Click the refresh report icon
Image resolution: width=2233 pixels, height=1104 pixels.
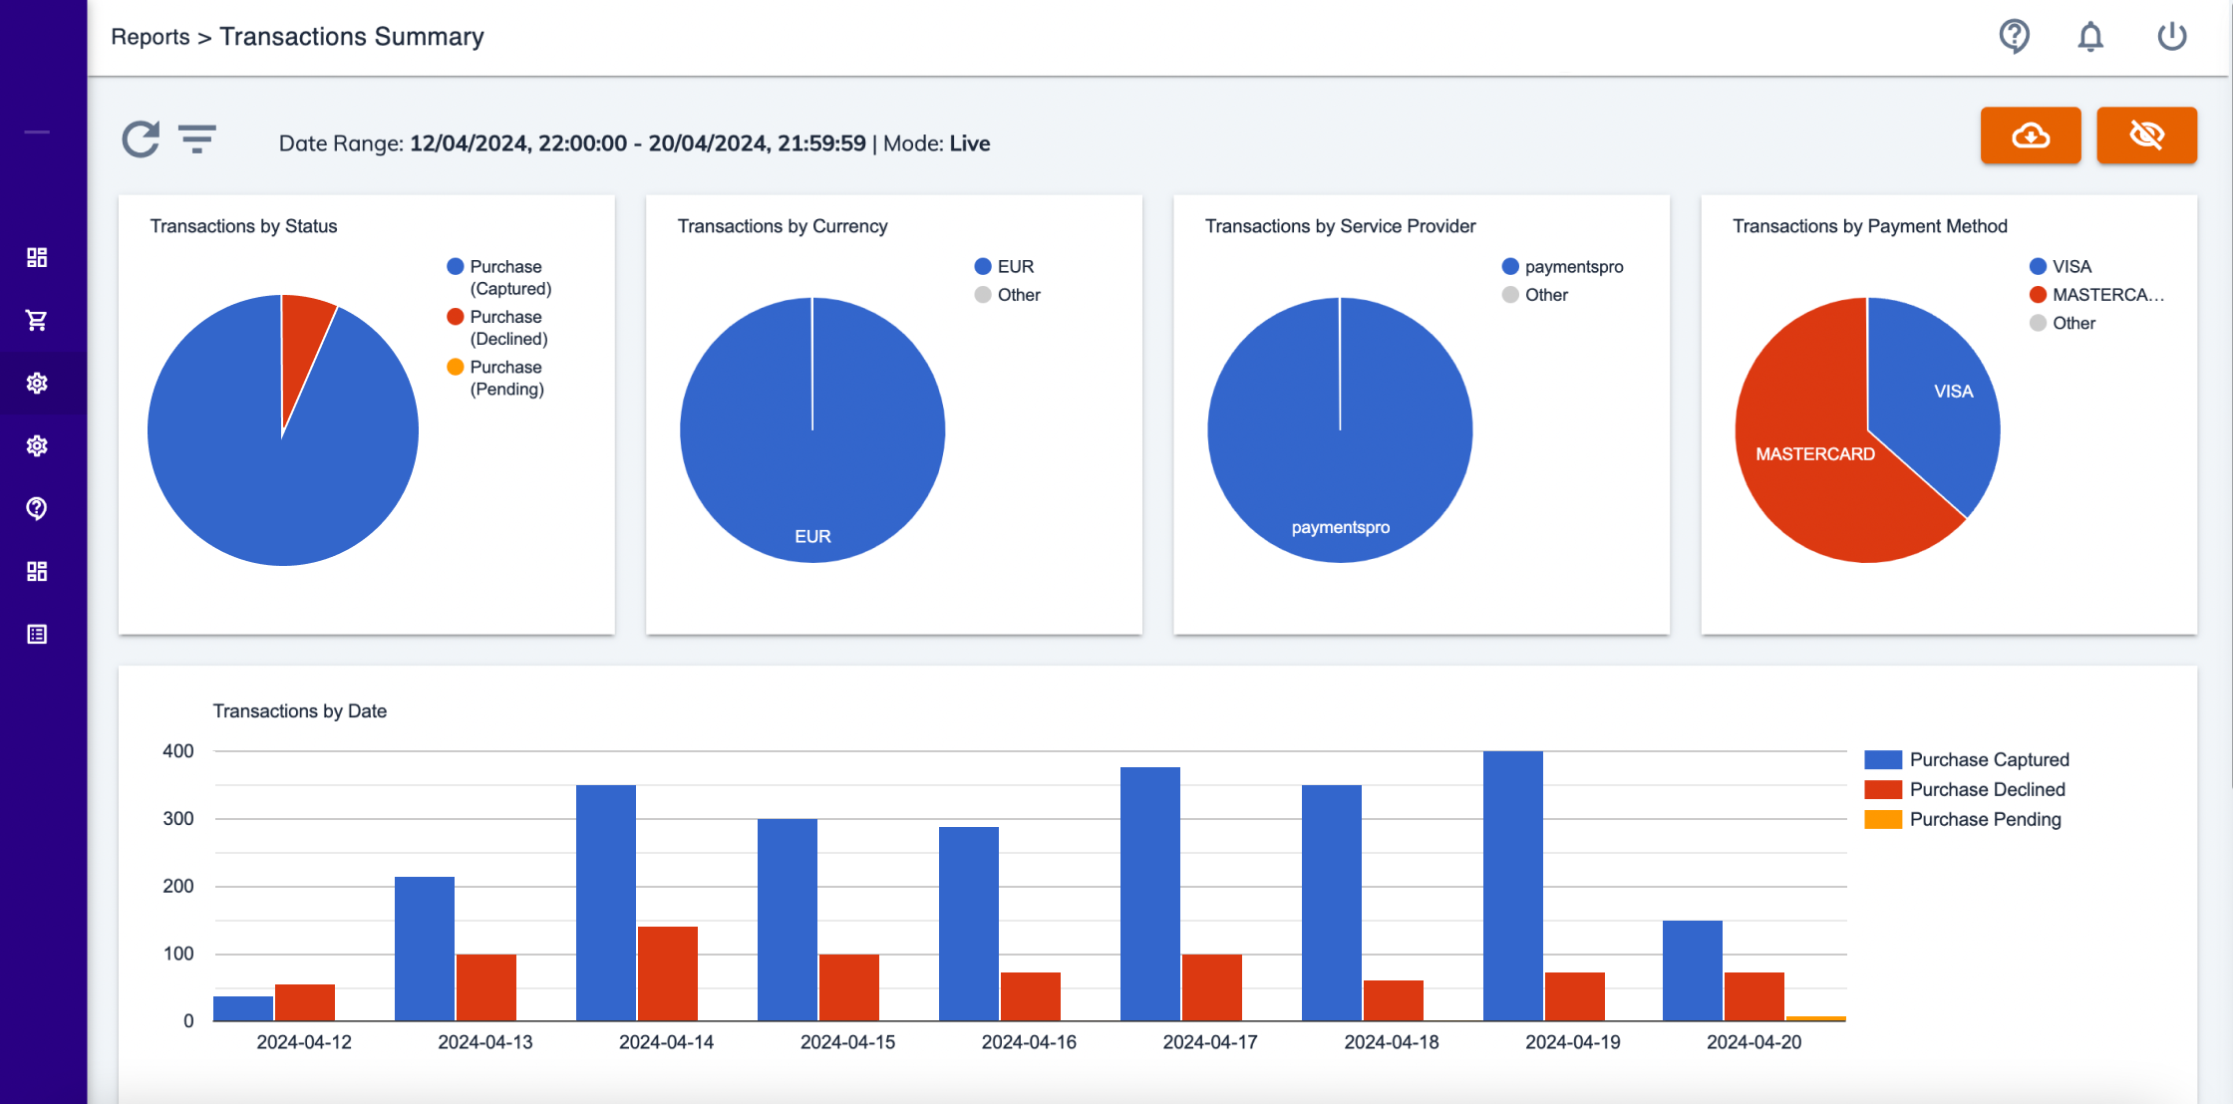tap(141, 139)
